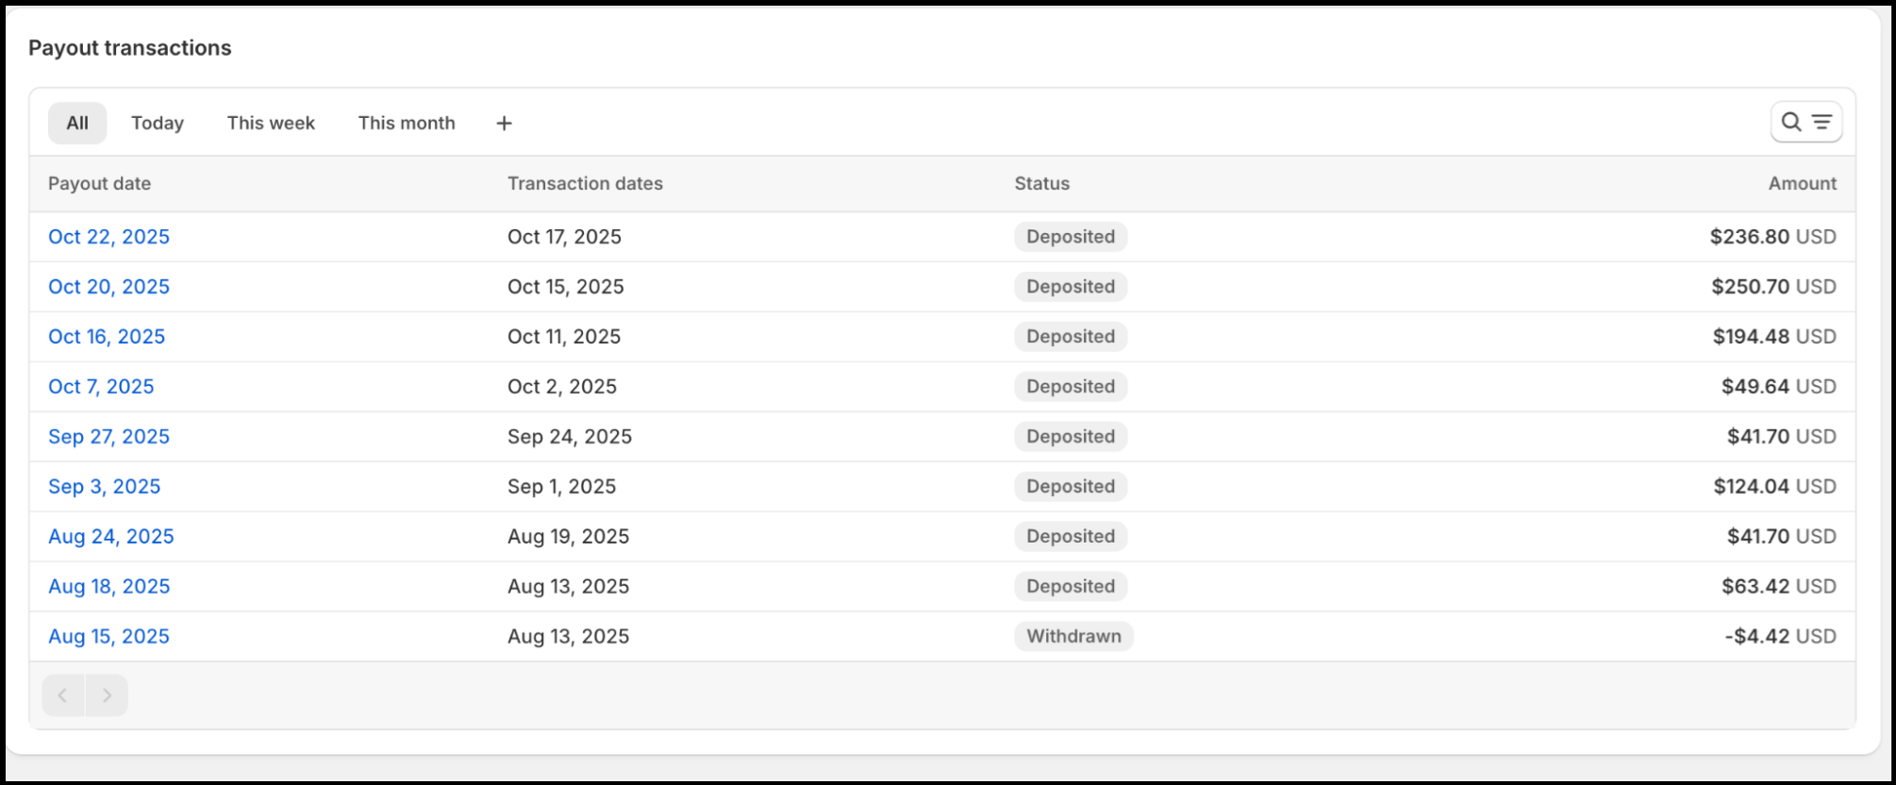Open the search and filter button
1896x785 pixels.
click(x=1805, y=122)
